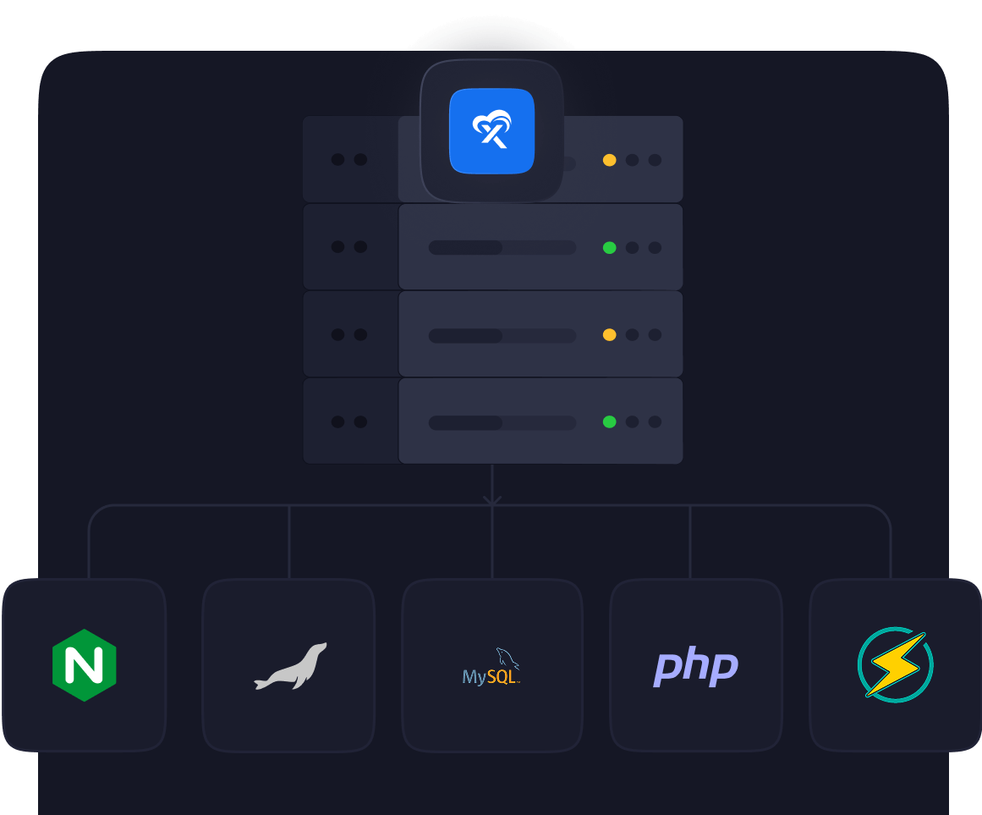
Task: Select the purple PHP logo tile
Action: point(695,666)
